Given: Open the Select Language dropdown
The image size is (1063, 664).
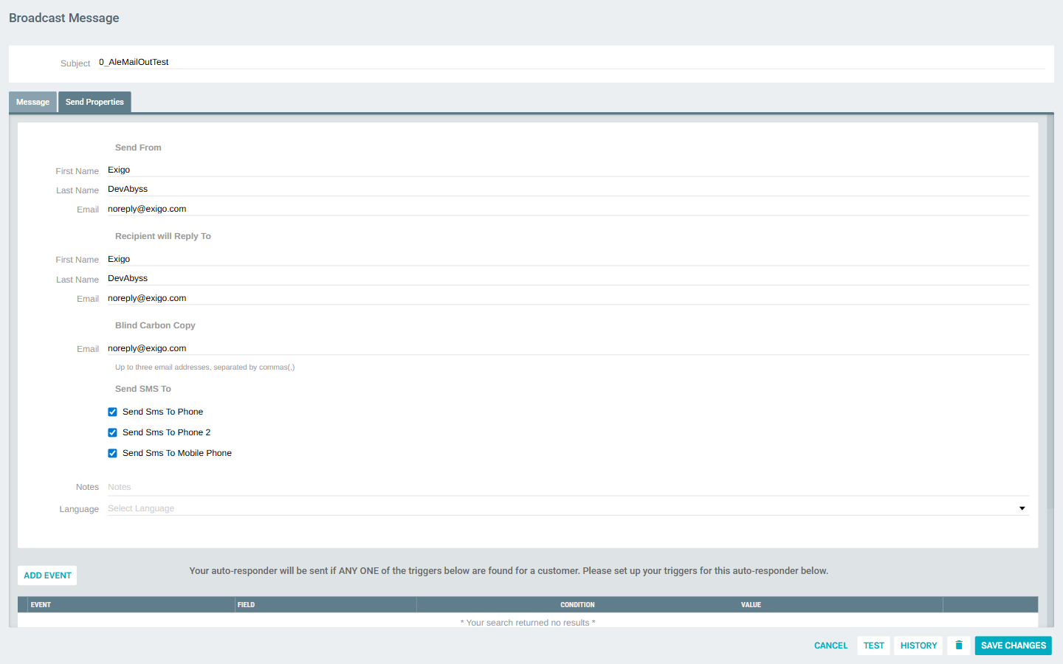Looking at the screenshot, I should (568, 508).
